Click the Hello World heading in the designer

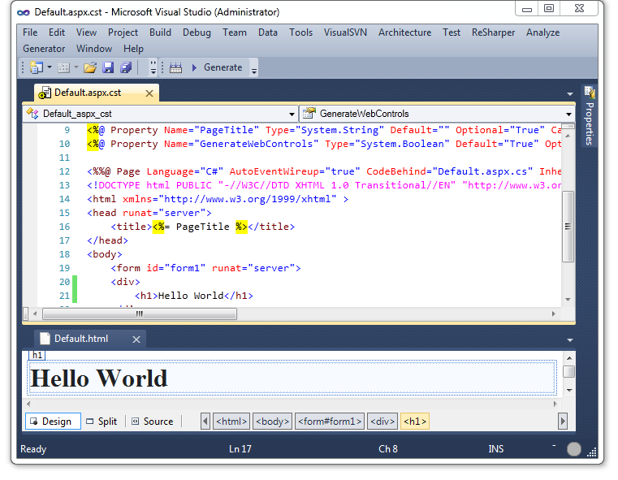(x=99, y=378)
